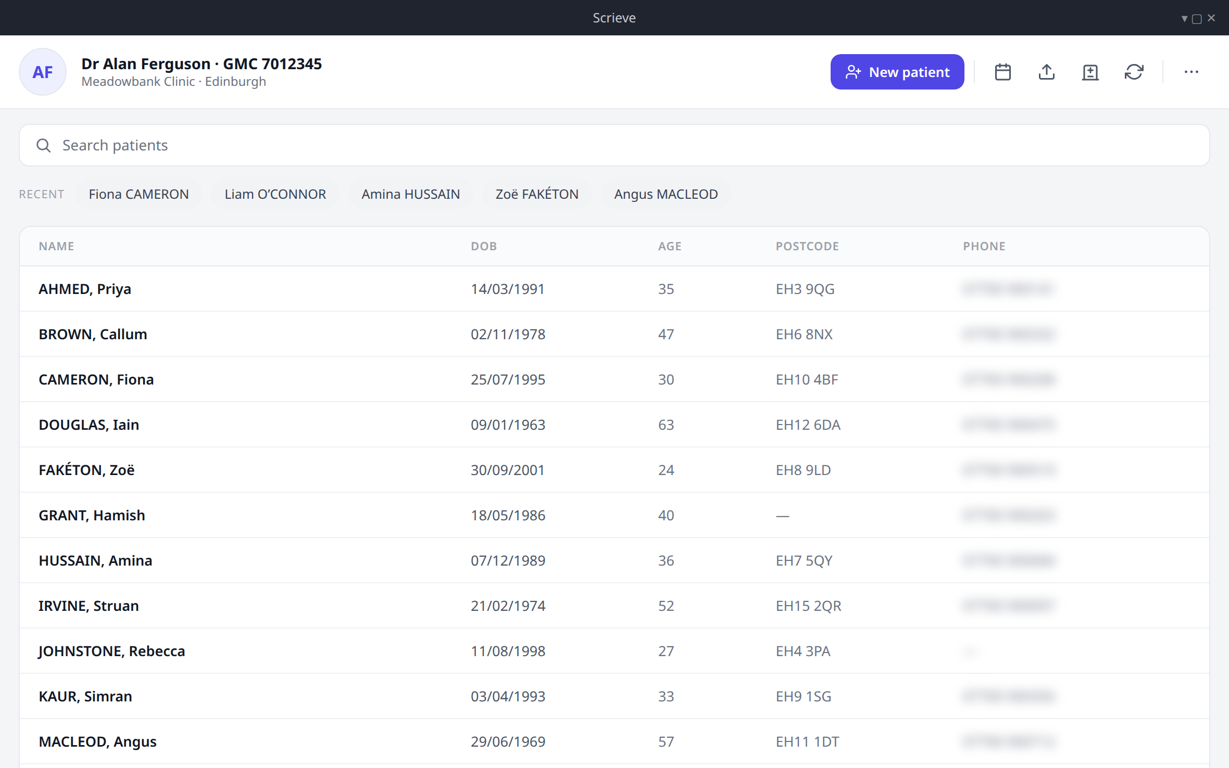The image size is (1229, 768).
Task: Open patient row AHMED, Priya
Action: 614,289
